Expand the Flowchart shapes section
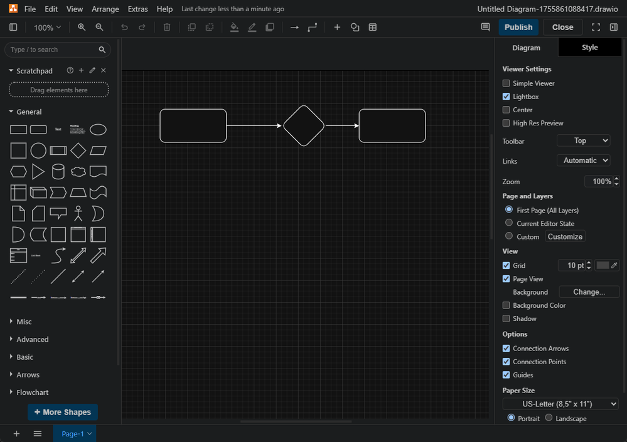 (32, 392)
